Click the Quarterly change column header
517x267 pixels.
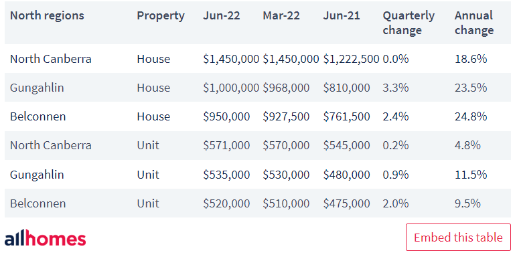[x=409, y=23]
